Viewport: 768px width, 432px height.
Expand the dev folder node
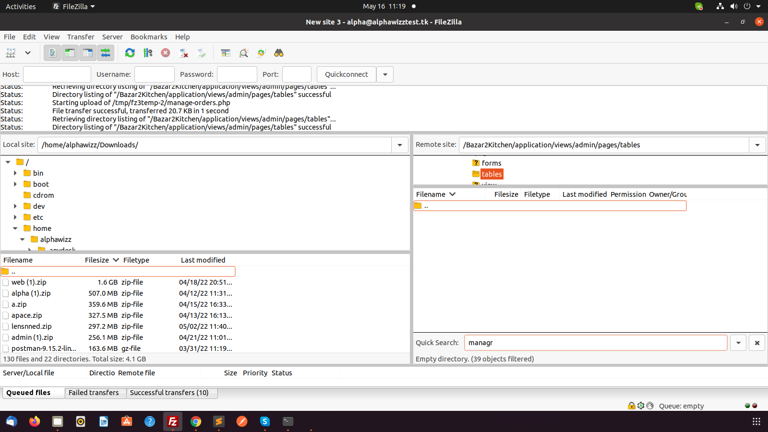[15, 206]
